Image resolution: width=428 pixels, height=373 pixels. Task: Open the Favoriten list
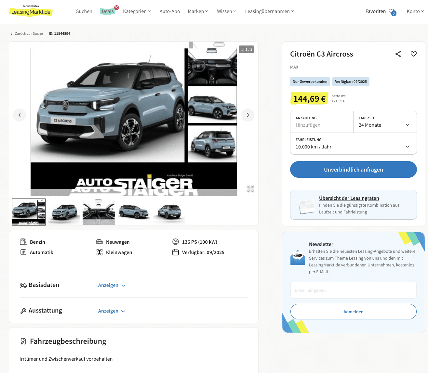[x=376, y=11]
